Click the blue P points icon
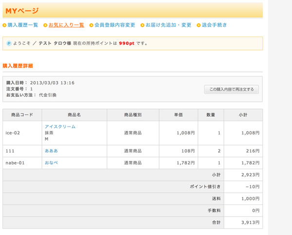The width and height of the screenshot is (292, 235). point(9,43)
